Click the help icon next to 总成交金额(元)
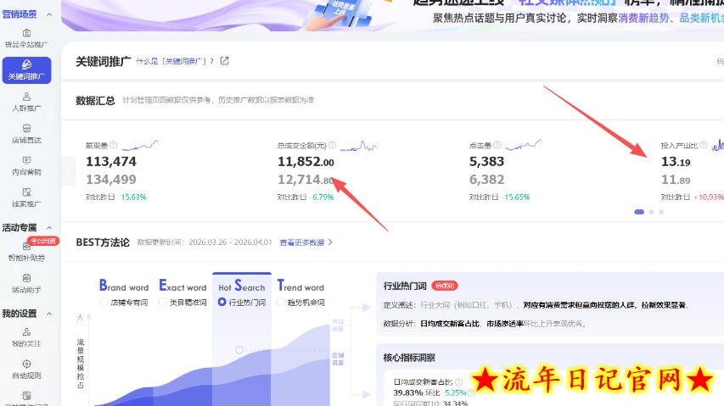Screen dimensions: 724x406 pyautogui.click(x=333, y=145)
